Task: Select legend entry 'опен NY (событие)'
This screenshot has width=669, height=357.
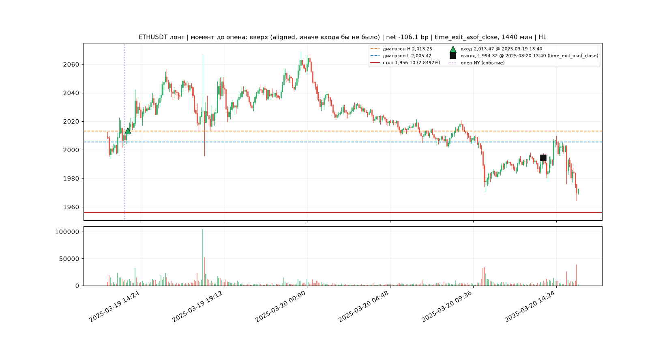Action: pyautogui.click(x=482, y=63)
